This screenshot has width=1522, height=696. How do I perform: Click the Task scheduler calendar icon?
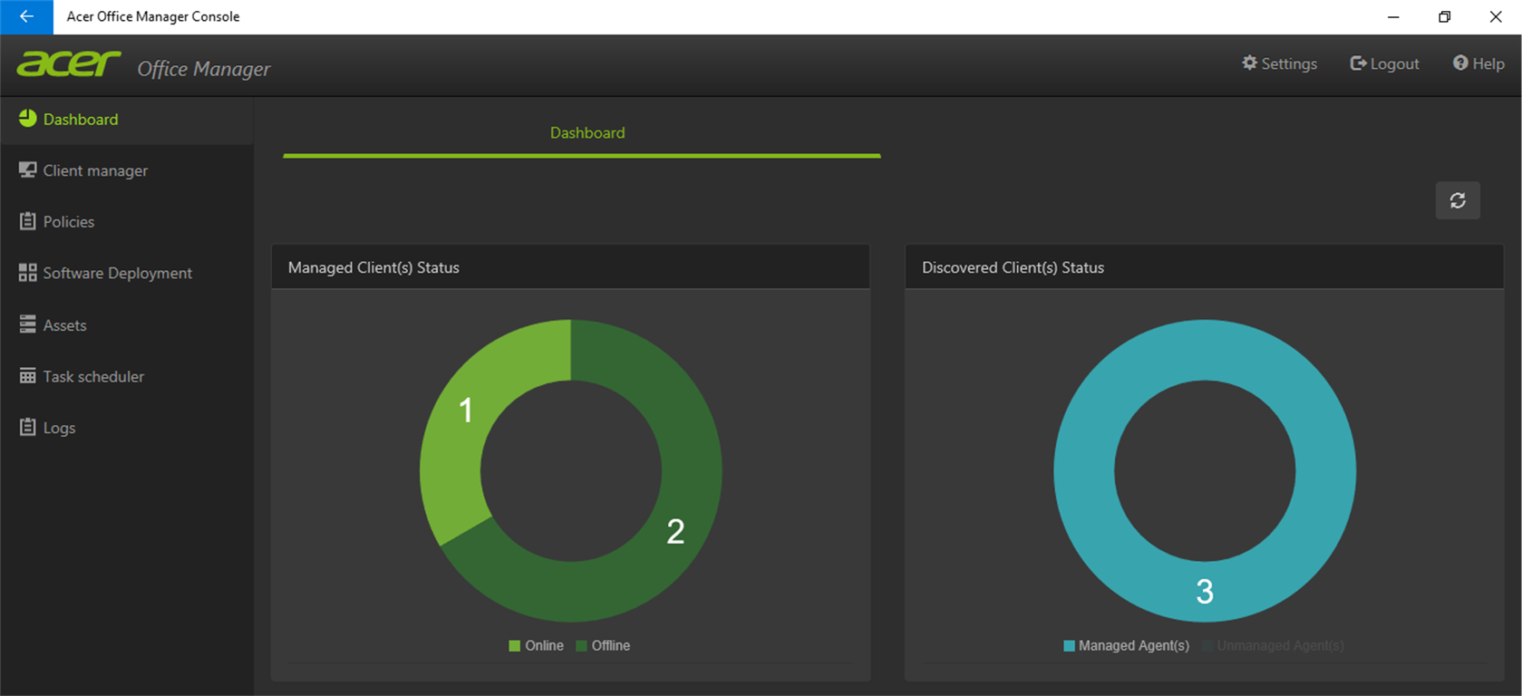click(x=27, y=376)
